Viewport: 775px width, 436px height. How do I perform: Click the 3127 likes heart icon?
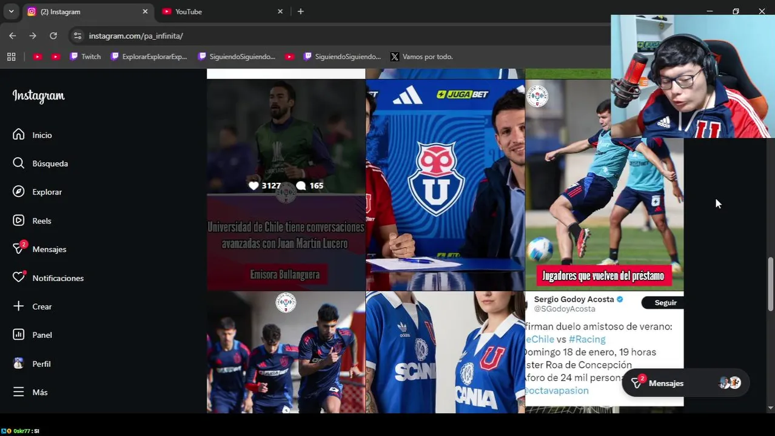tap(253, 186)
